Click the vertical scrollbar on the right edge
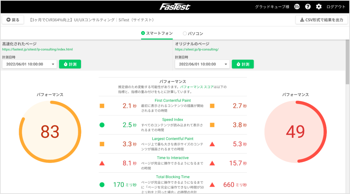This screenshot has width=350, height=194. coord(348,62)
